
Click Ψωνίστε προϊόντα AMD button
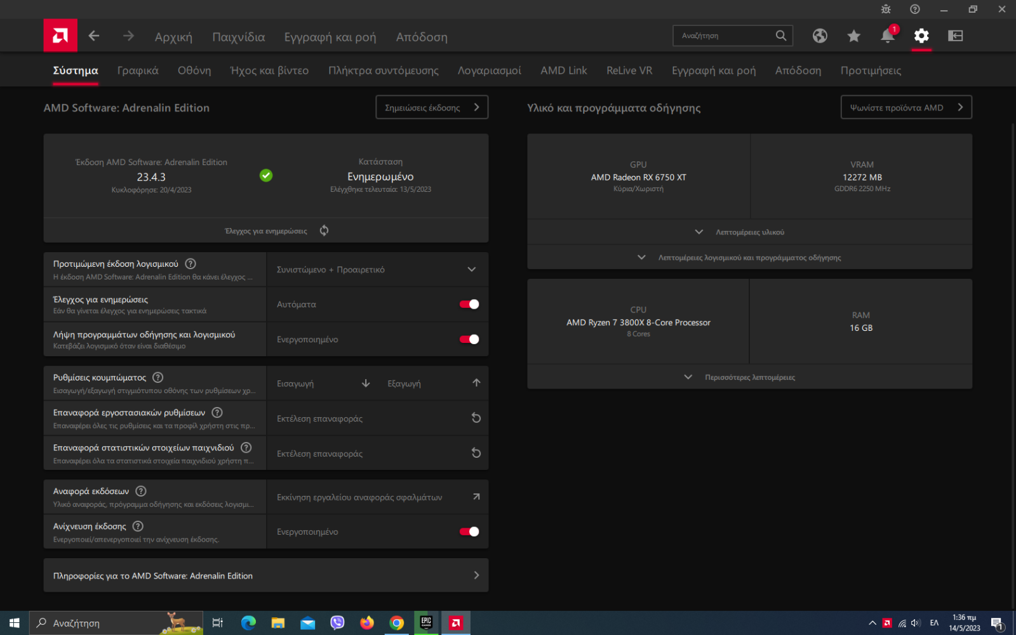pos(906,107)
